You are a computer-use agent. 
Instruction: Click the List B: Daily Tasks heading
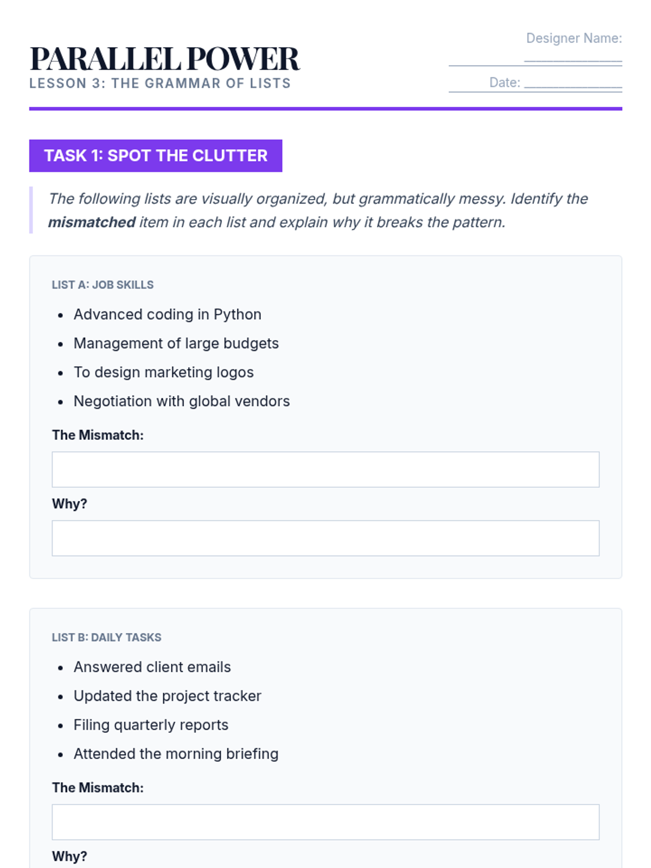coord(106,637)
